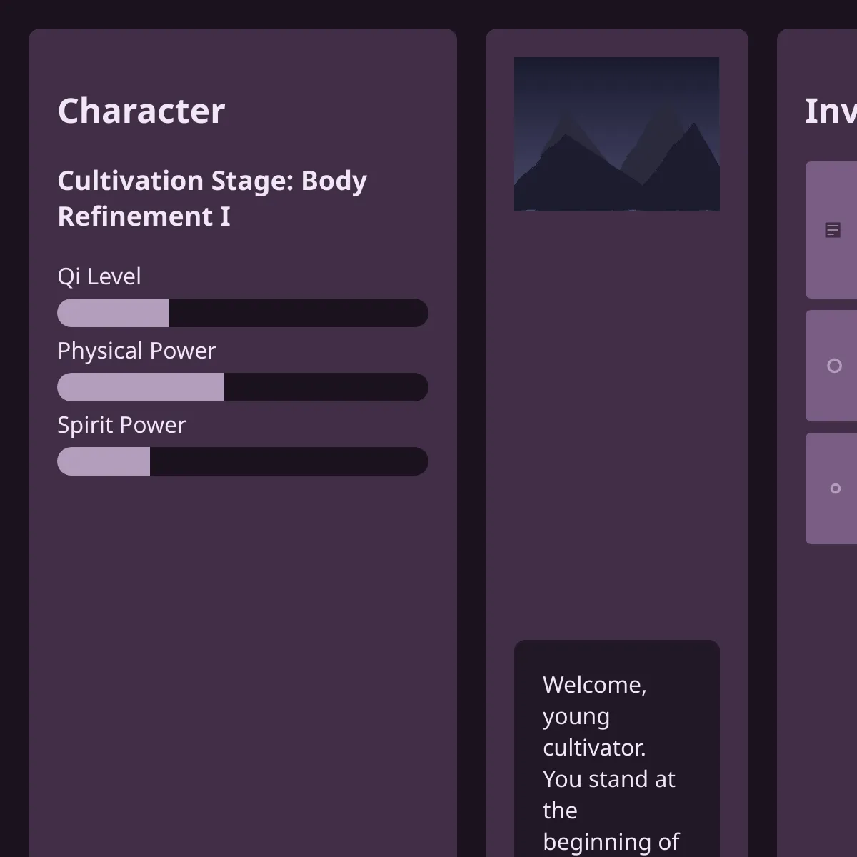Click the word "Welcome," in the message box
Image resolution: width=857 pixels, height=857 pixels.
[594, 685]
